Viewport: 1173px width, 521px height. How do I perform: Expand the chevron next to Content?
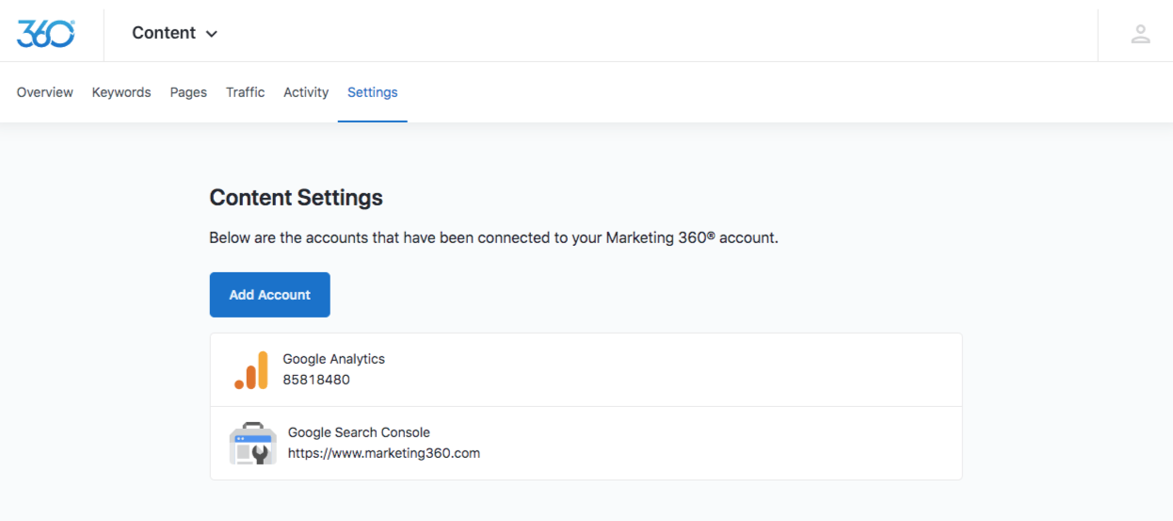click(x=212, y=34)
